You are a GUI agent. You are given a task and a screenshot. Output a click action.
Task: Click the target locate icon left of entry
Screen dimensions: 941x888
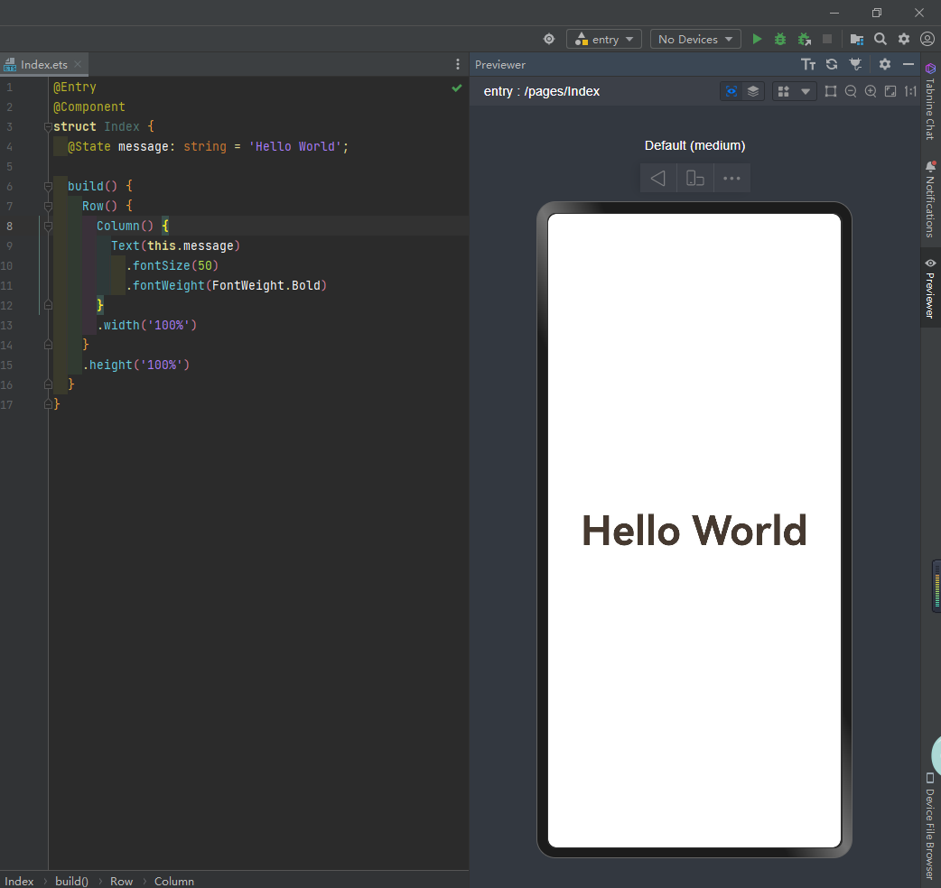pyautogui.click(x=549, y=39)
